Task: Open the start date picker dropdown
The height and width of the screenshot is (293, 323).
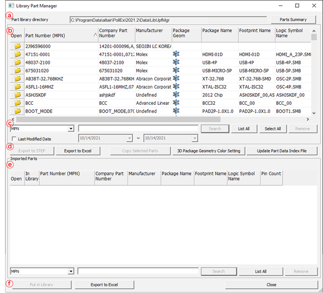Action: click(x=130, y=139)
